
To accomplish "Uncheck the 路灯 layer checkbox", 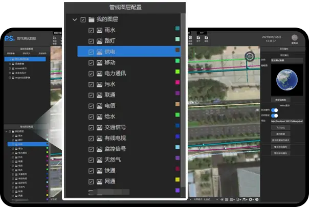I will point(91,41).
